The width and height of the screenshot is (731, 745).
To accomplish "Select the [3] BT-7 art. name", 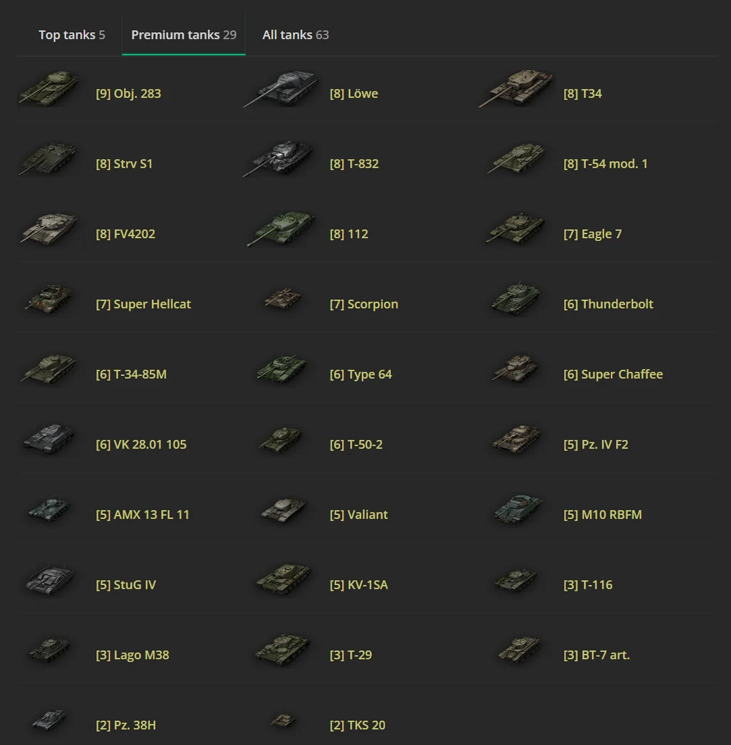I will click(597, 655).
